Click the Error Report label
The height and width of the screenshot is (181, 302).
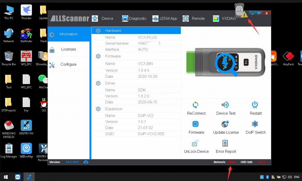pos(226,151)
